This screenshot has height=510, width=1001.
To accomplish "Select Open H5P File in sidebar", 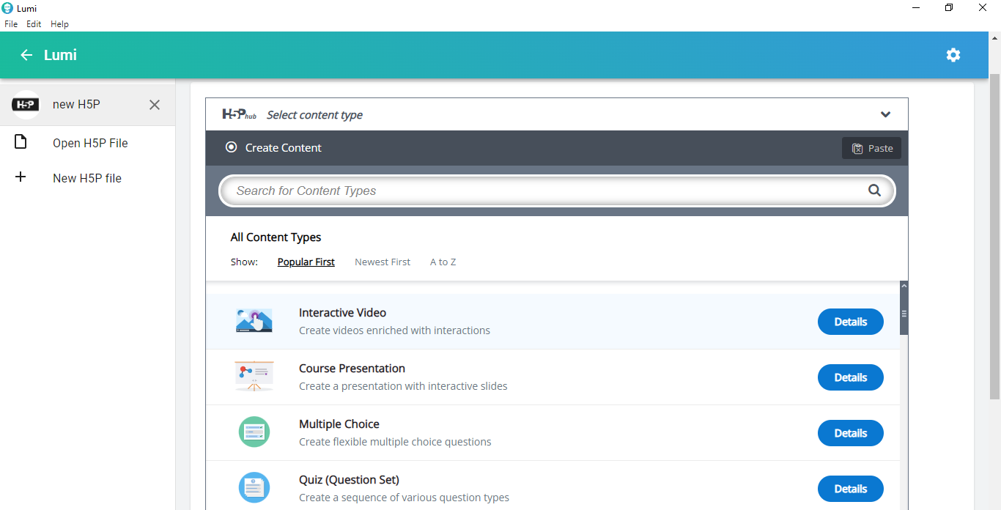I will click(x=90, y=143).
